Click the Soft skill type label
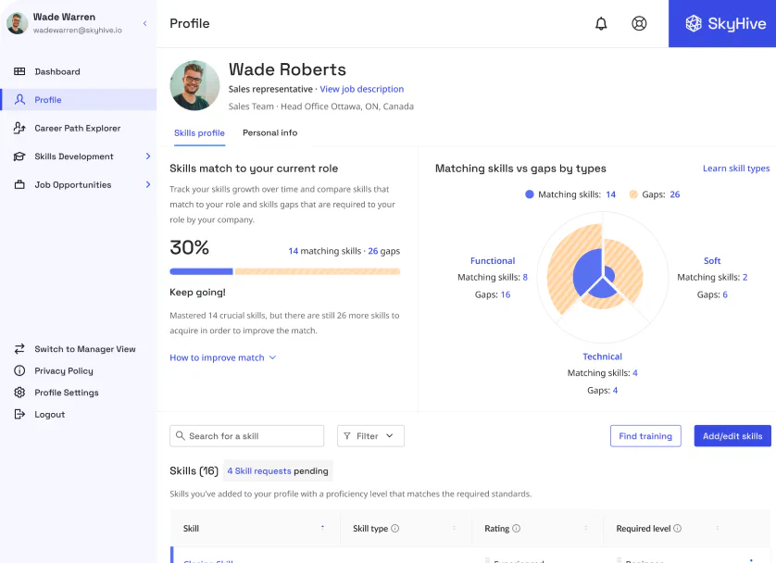Image resolution: width=776 pixels, height=563 pixels. point(712,261)
